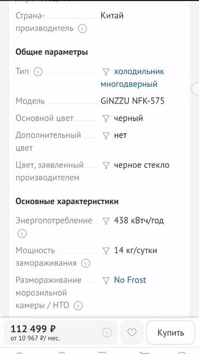Tap the round handle at right edge
The image size is (199, 354).
195,88
